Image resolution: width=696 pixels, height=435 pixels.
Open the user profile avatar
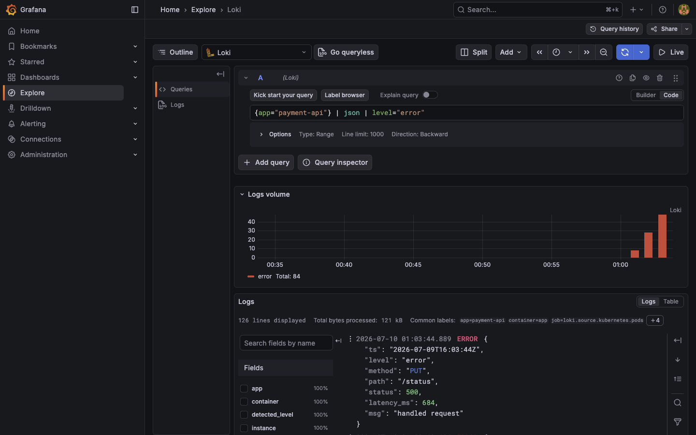tap(684, 10)
